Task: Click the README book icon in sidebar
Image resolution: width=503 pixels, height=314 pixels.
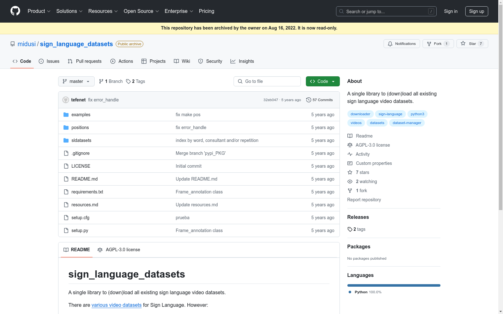Action: 350,136
